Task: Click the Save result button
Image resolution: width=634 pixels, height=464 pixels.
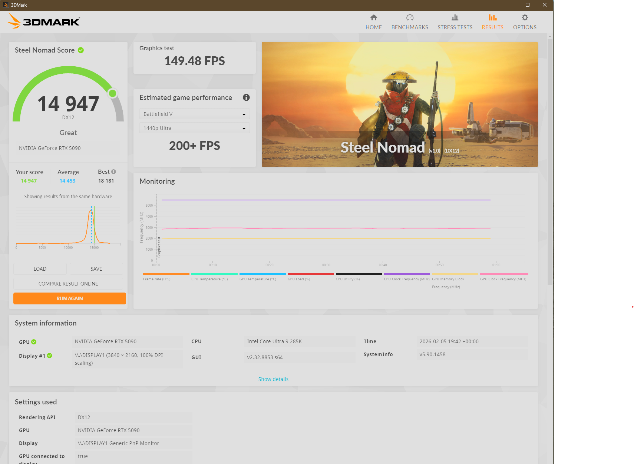Action: [x=96, y=269]
